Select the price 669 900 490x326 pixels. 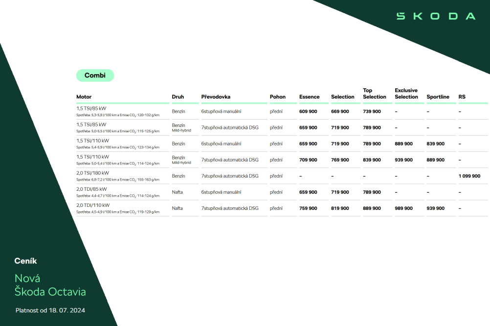340,111
